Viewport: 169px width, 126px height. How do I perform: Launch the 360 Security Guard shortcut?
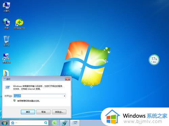pos(19,24)
